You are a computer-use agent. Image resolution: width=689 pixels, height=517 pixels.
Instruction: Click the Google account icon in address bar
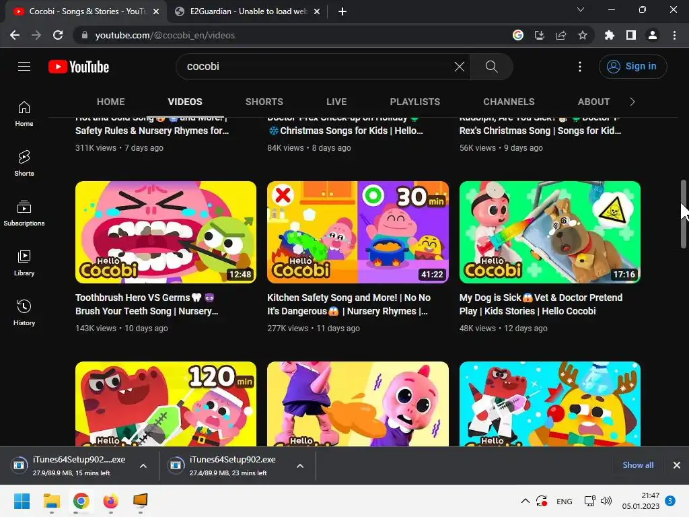(518, 35)
